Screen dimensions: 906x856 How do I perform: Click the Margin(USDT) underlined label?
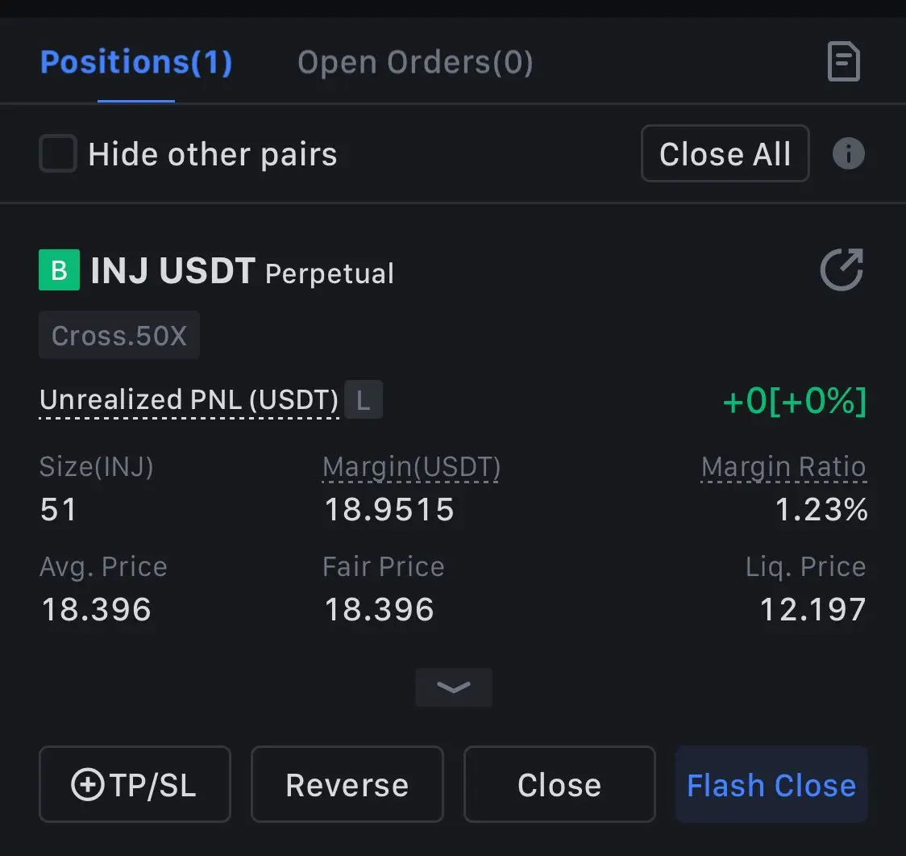click(x=411, y=467)
